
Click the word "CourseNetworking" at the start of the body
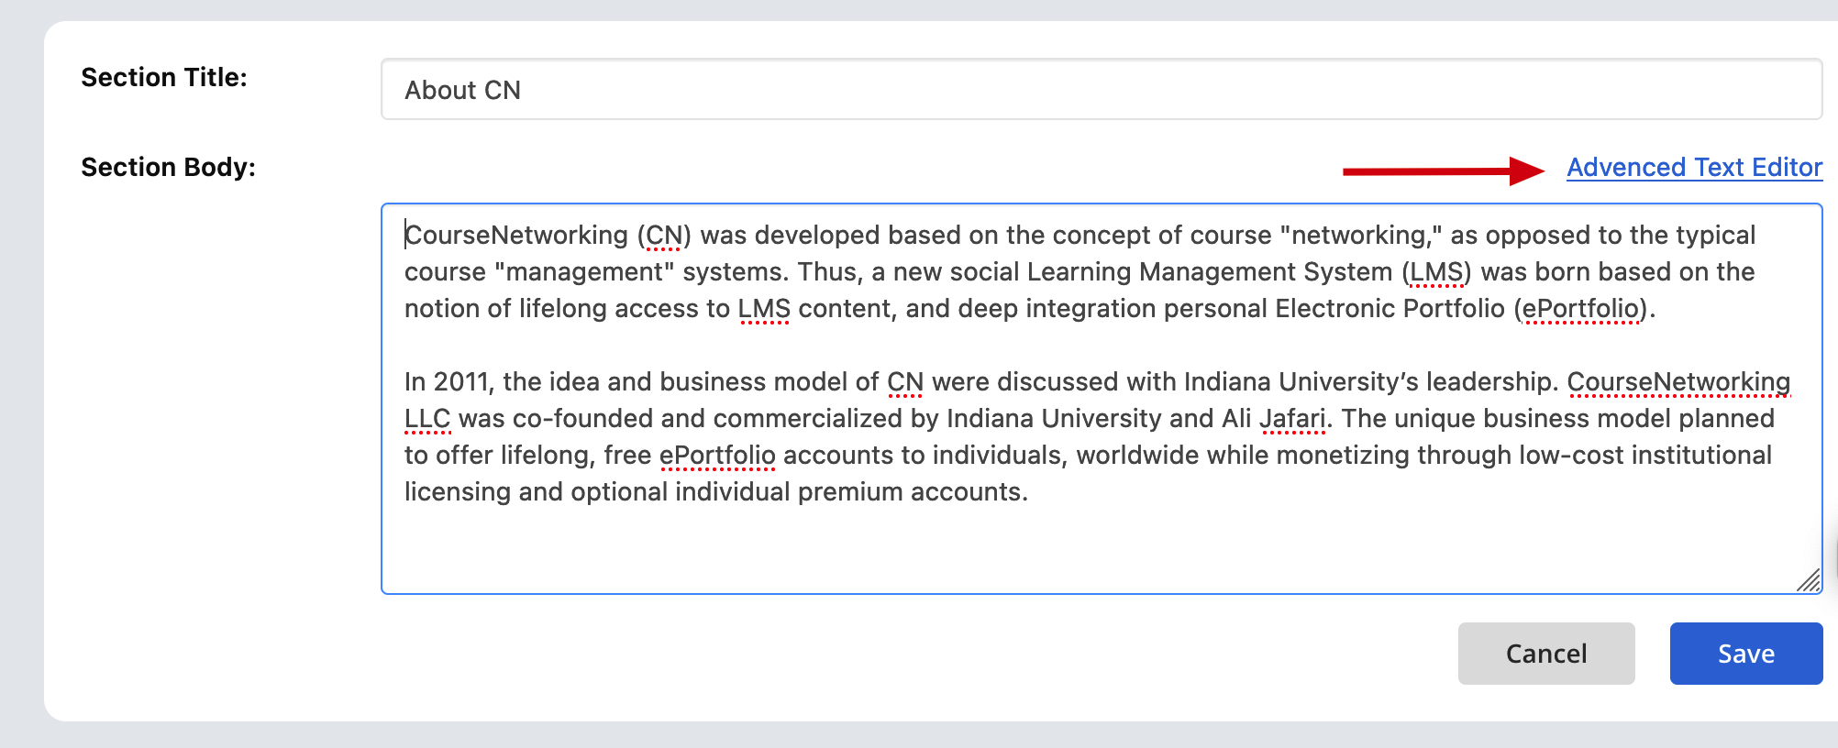pos(516,236)
